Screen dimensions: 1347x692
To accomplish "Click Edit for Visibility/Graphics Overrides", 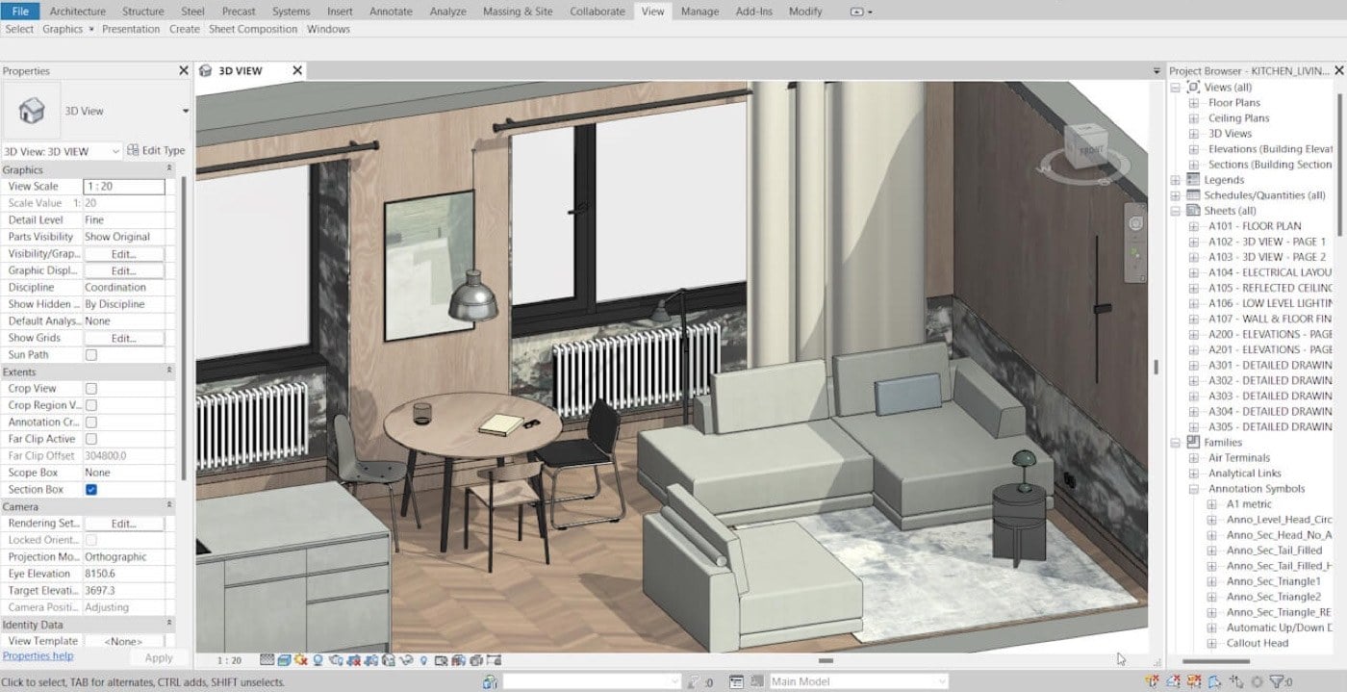I will click(x=123, y=254).
